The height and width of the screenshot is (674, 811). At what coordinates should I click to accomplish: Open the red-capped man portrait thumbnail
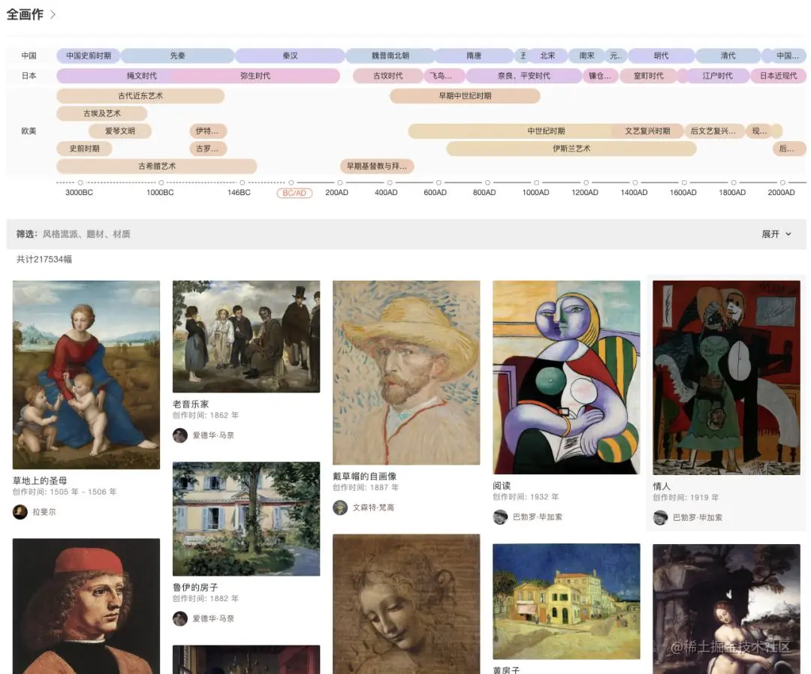pos(86,606)
